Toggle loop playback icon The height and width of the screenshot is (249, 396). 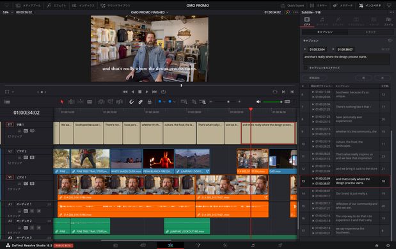point(163,92)
